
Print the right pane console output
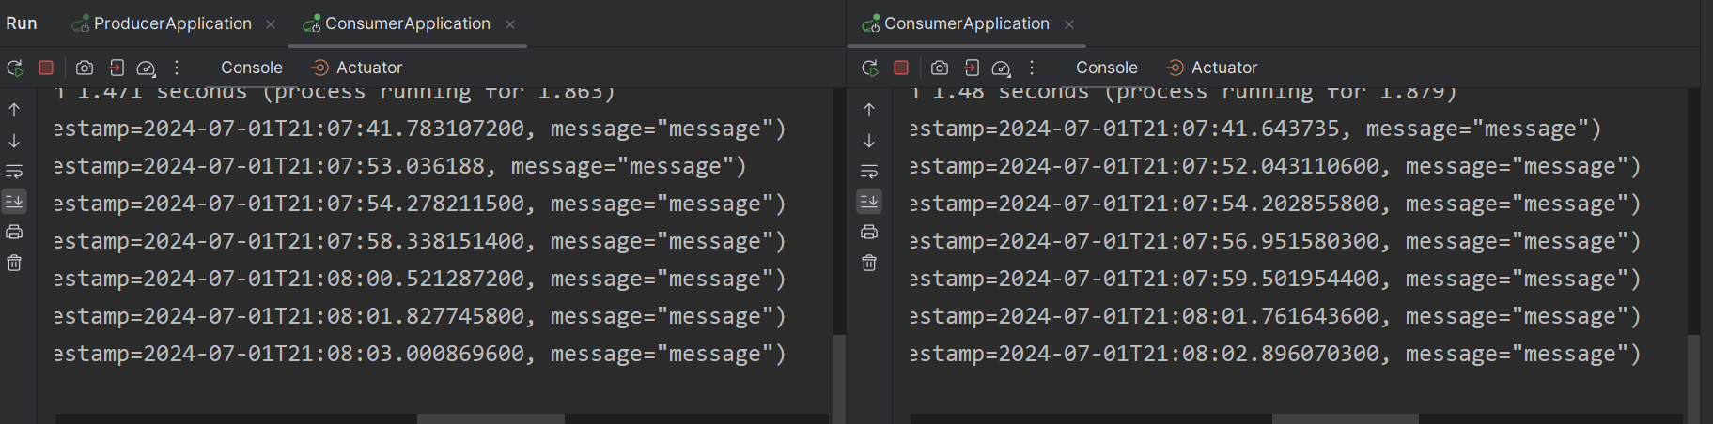pos(869,232)
